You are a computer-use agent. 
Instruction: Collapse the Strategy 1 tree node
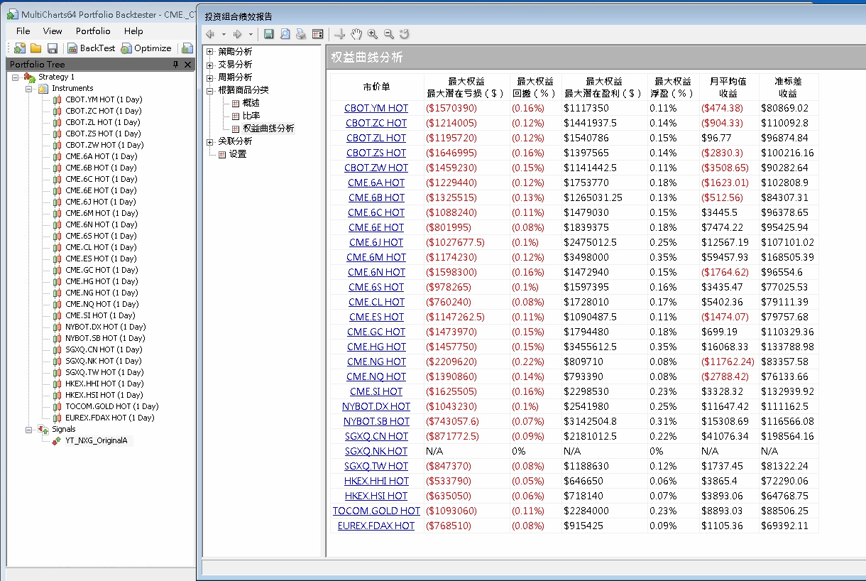click(16, 77)
